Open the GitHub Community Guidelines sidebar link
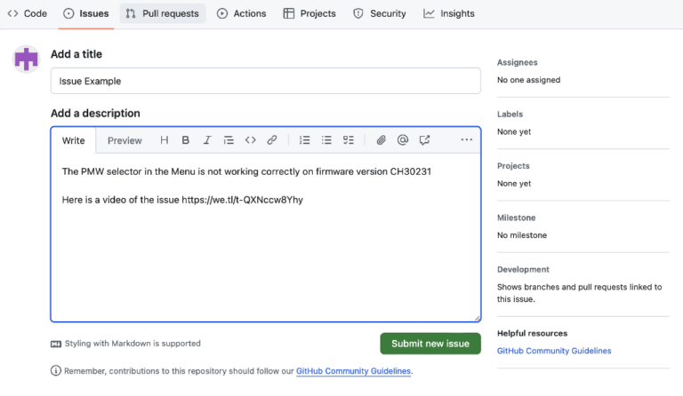The width and height of the screenshot is (683, 396). tap(554, 351)
